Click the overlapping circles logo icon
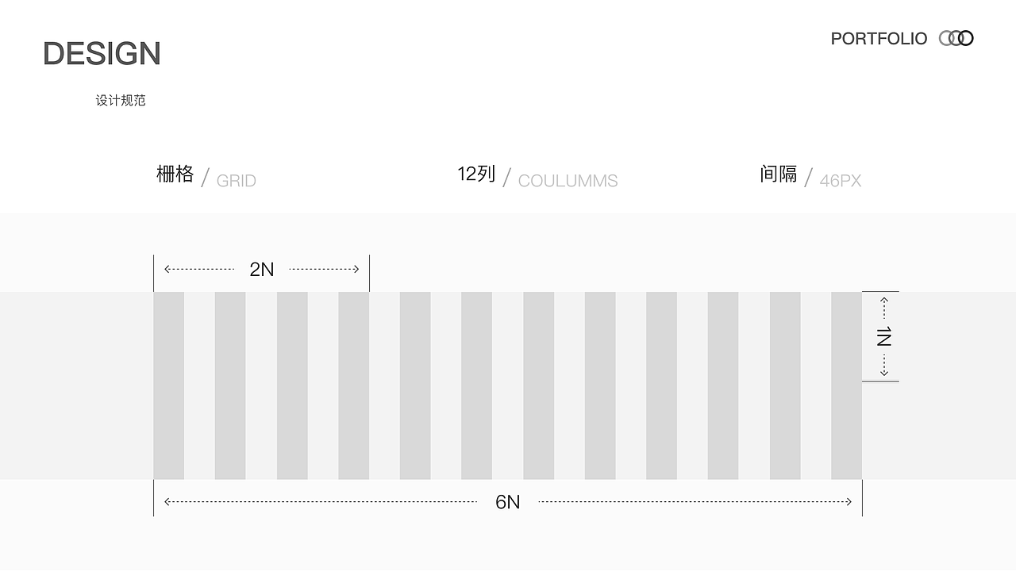1016x571 pixels. point(956,38)
